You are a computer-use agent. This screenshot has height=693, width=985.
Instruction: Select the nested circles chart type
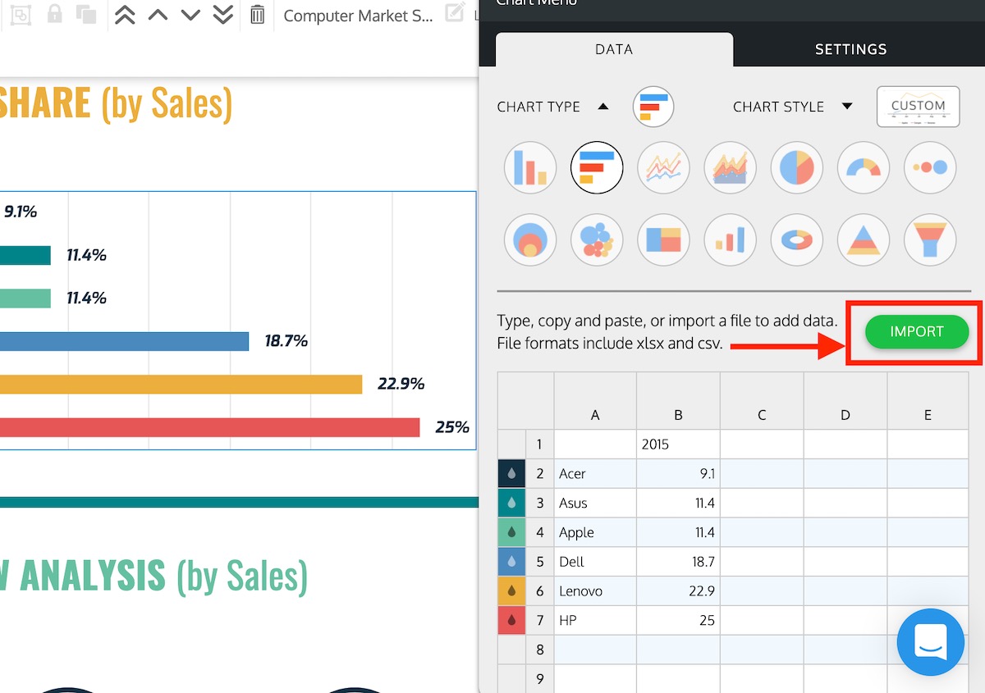pyautogui.click(x=530, y=239)
